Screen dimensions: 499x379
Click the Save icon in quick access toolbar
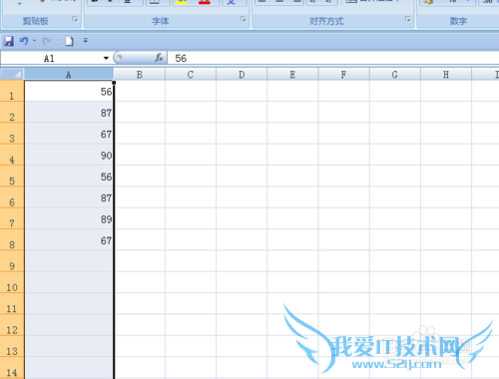click(8, 41)
